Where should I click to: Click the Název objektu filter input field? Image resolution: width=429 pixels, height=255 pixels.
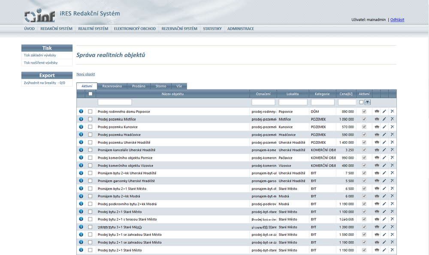tap(115, 102)
